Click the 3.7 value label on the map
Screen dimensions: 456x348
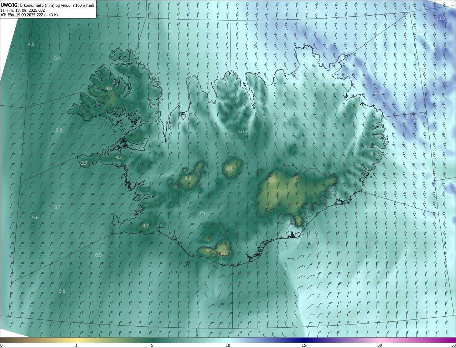coord(84,163)
